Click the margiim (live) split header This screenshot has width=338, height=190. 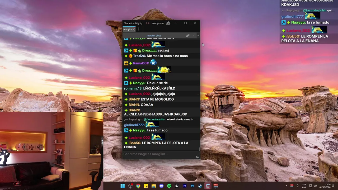coord(154,36)
